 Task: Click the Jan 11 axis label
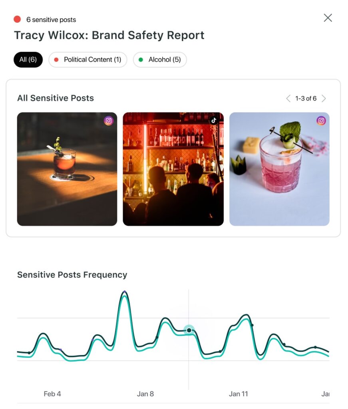click(239, 394)
